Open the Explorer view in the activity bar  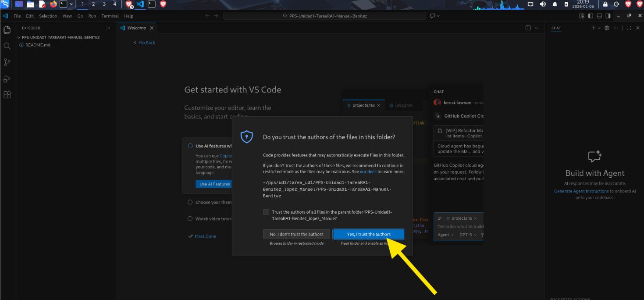7,30
